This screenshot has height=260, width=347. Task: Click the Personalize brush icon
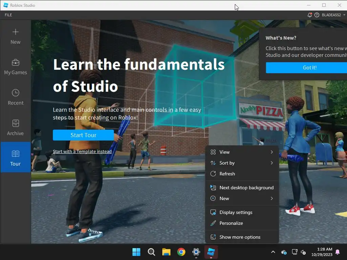coord(213,223)
